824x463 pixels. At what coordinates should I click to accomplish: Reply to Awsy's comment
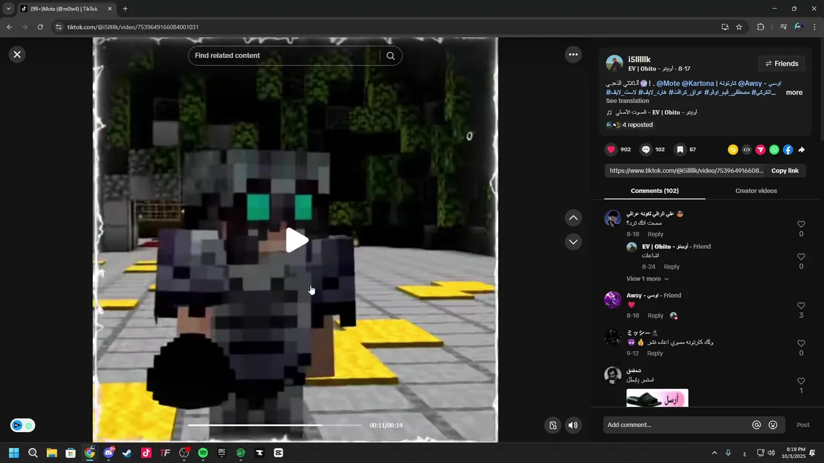(x=655, y=316)
